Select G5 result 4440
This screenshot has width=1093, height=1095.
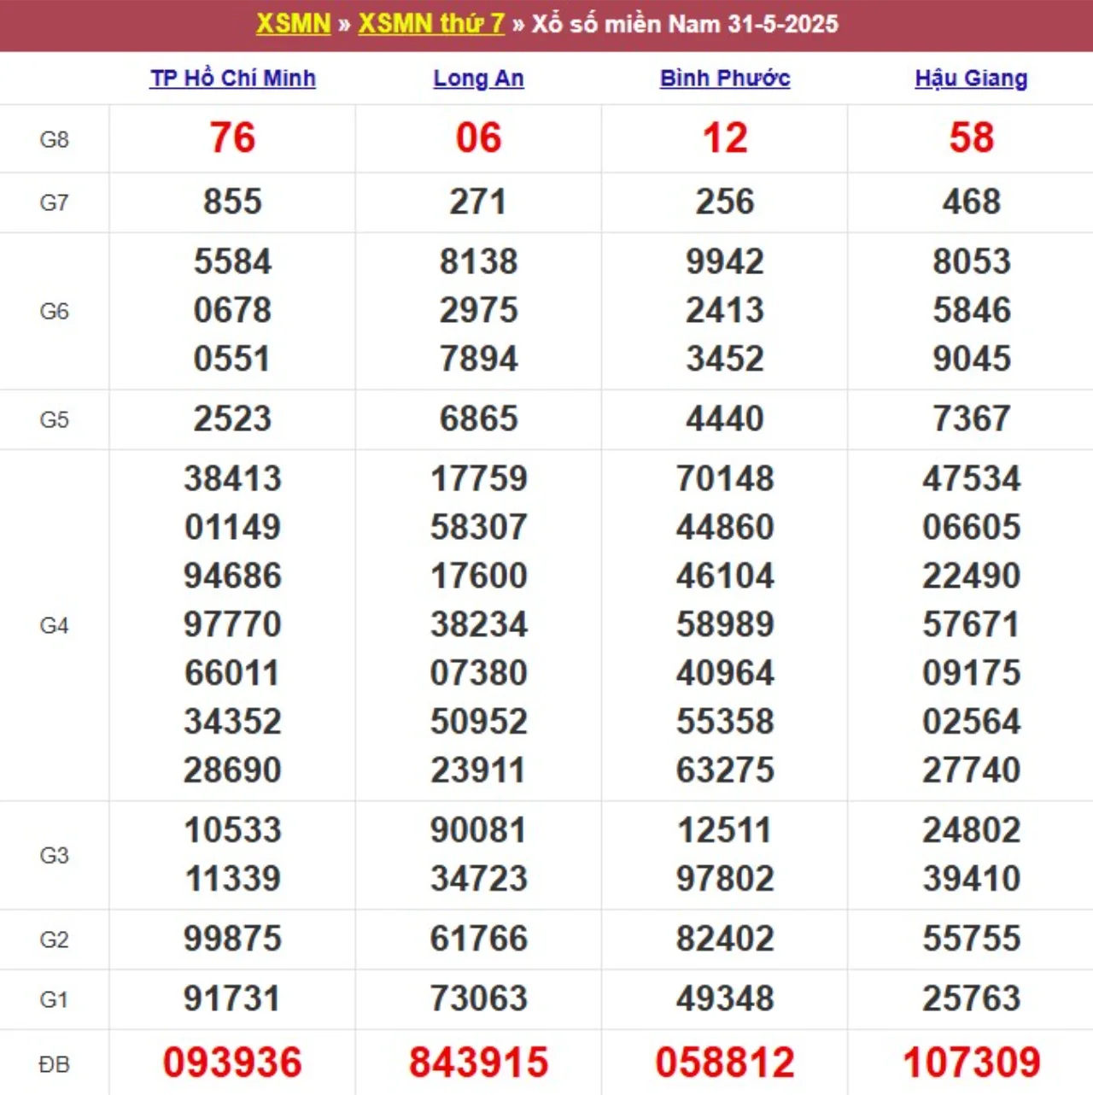tap(725, 419)
